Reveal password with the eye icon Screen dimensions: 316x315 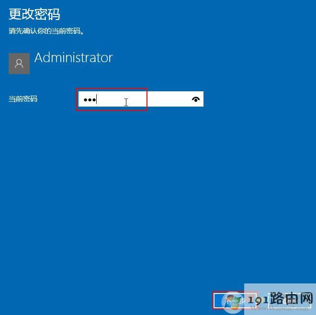pyautogui.click(x=196, y=99)
